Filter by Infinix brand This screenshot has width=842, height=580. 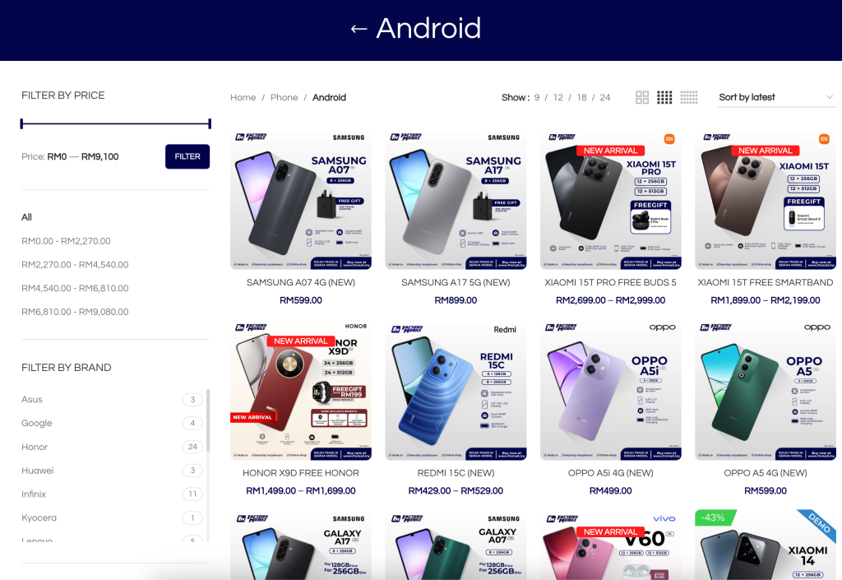(34, 494)
